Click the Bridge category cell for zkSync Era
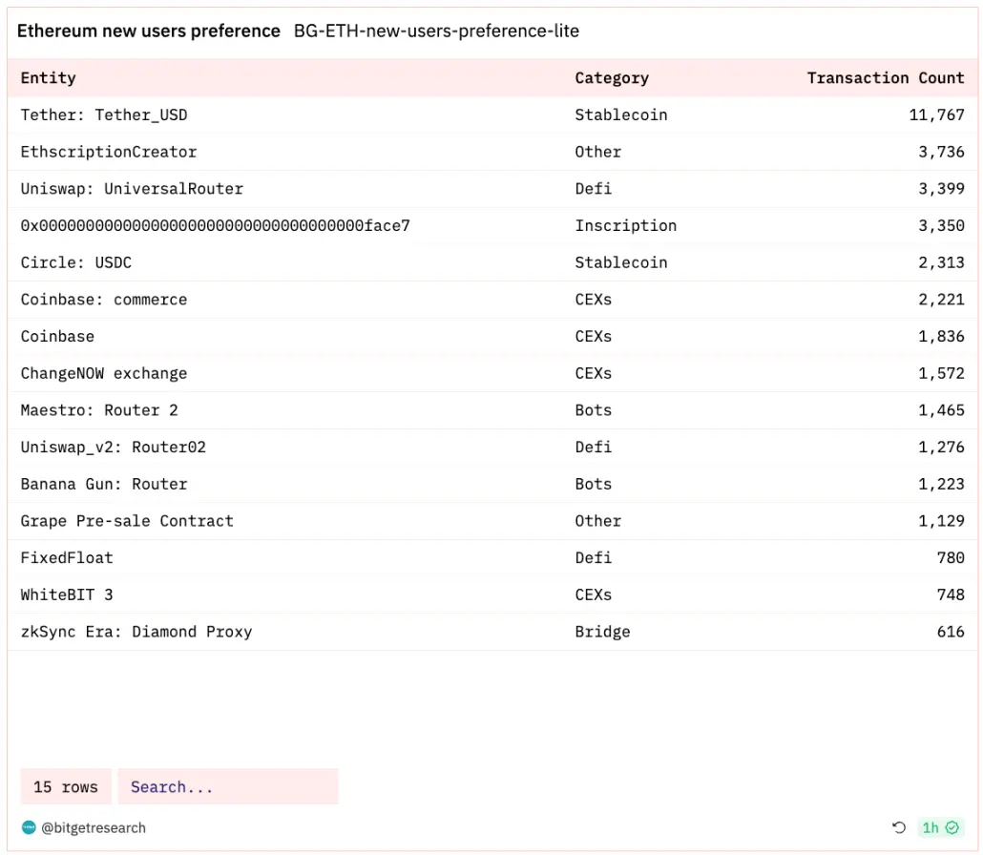 point(602,632)
